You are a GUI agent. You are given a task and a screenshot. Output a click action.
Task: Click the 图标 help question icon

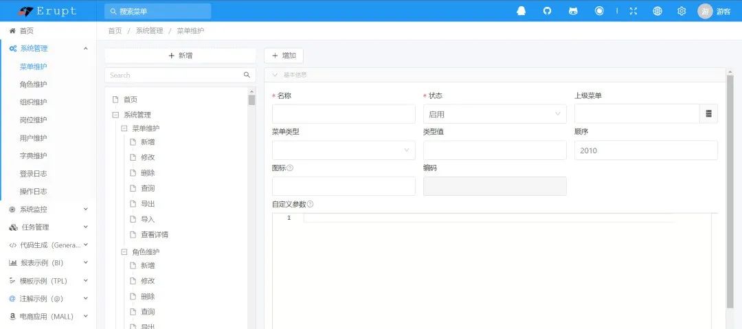[x=290, y=168]
